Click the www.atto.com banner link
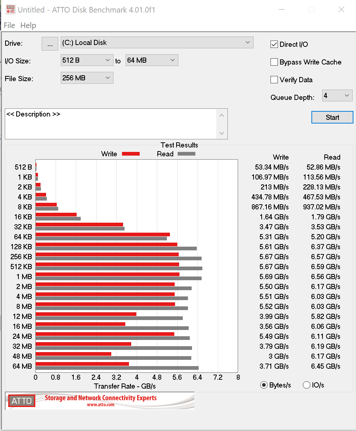This screenshot has width=356, height=431. click(101, 404)
